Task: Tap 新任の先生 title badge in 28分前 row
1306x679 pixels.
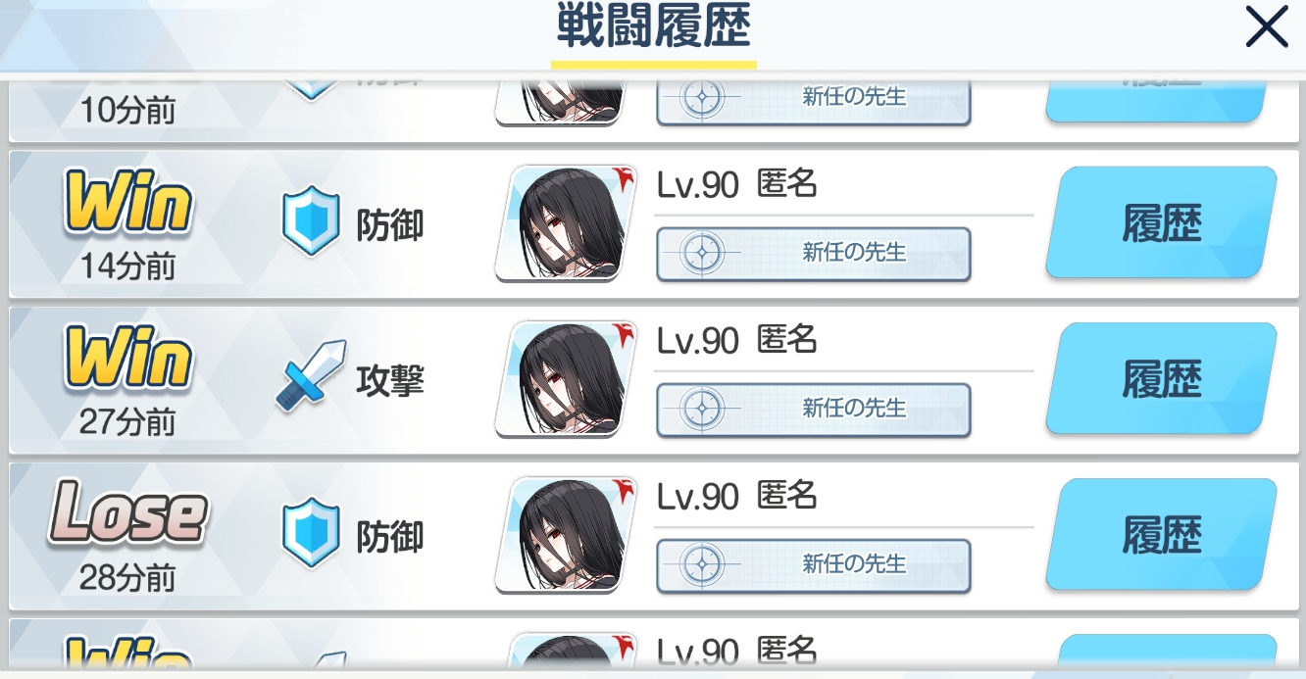Action: pos(814,564)
